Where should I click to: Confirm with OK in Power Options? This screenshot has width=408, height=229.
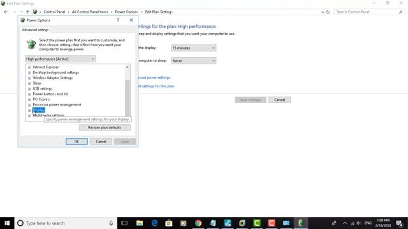76,141
